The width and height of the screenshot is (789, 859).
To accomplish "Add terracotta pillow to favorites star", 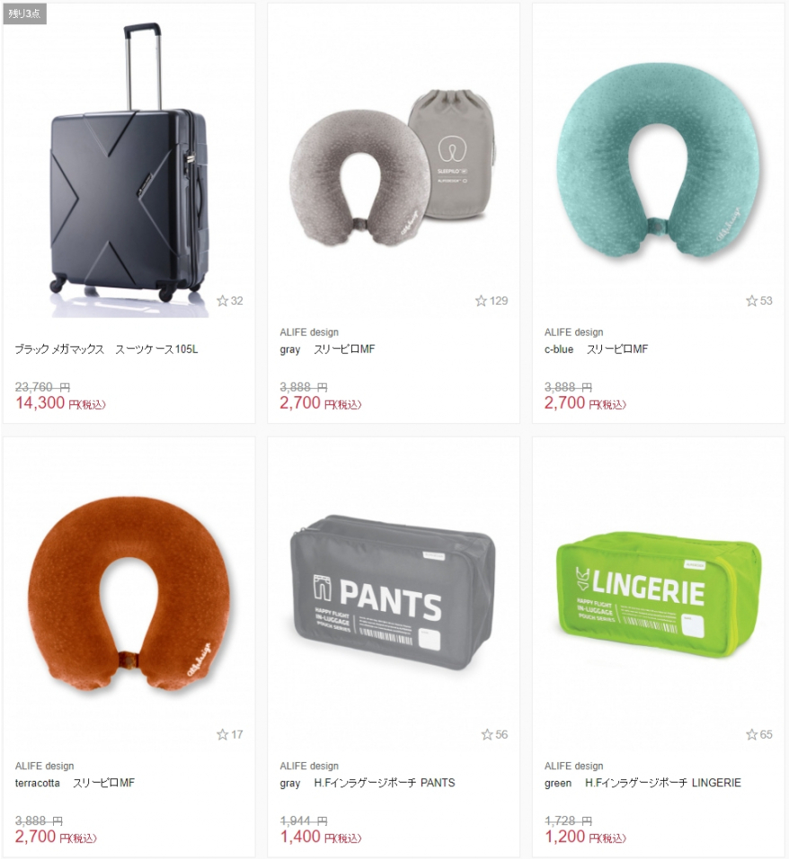I will (222, 734).
